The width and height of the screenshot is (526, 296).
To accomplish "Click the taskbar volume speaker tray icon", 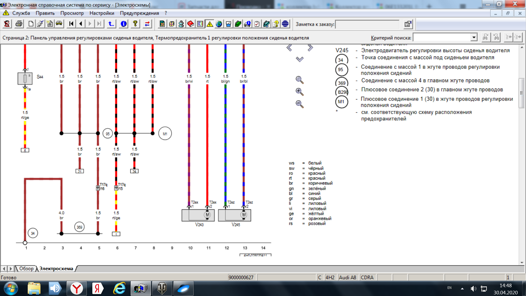I will point(473,288).
